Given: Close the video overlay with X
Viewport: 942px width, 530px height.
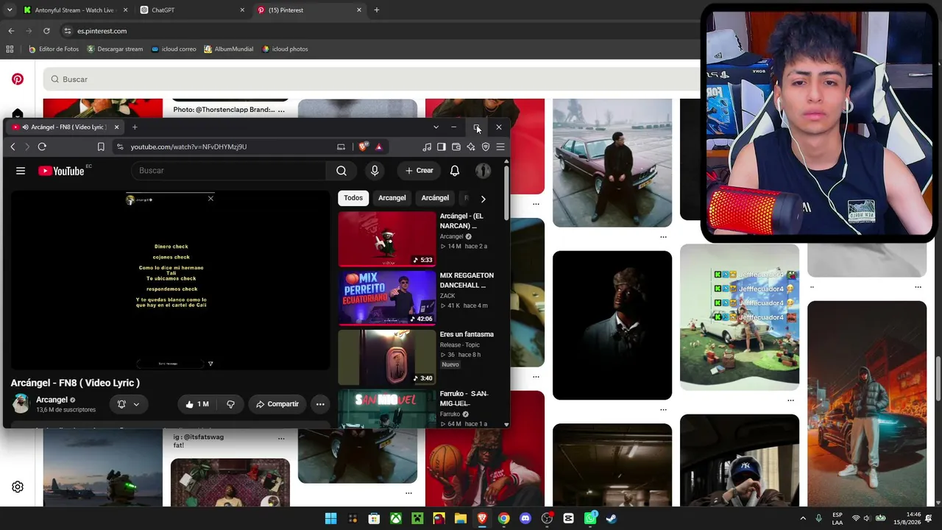Looking at the screenshot, I should pyautogui.click(x=210, y=199).
